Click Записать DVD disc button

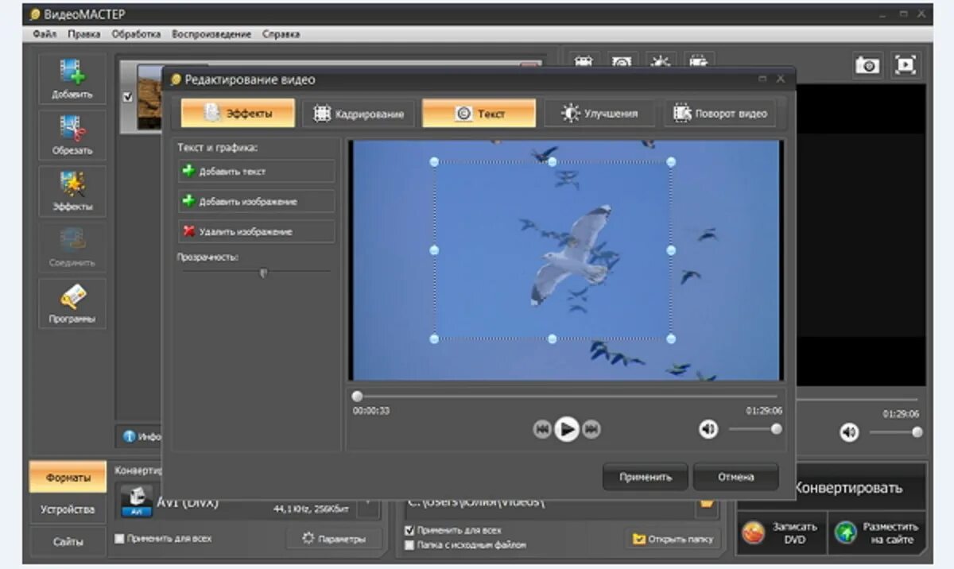[781, 532]
